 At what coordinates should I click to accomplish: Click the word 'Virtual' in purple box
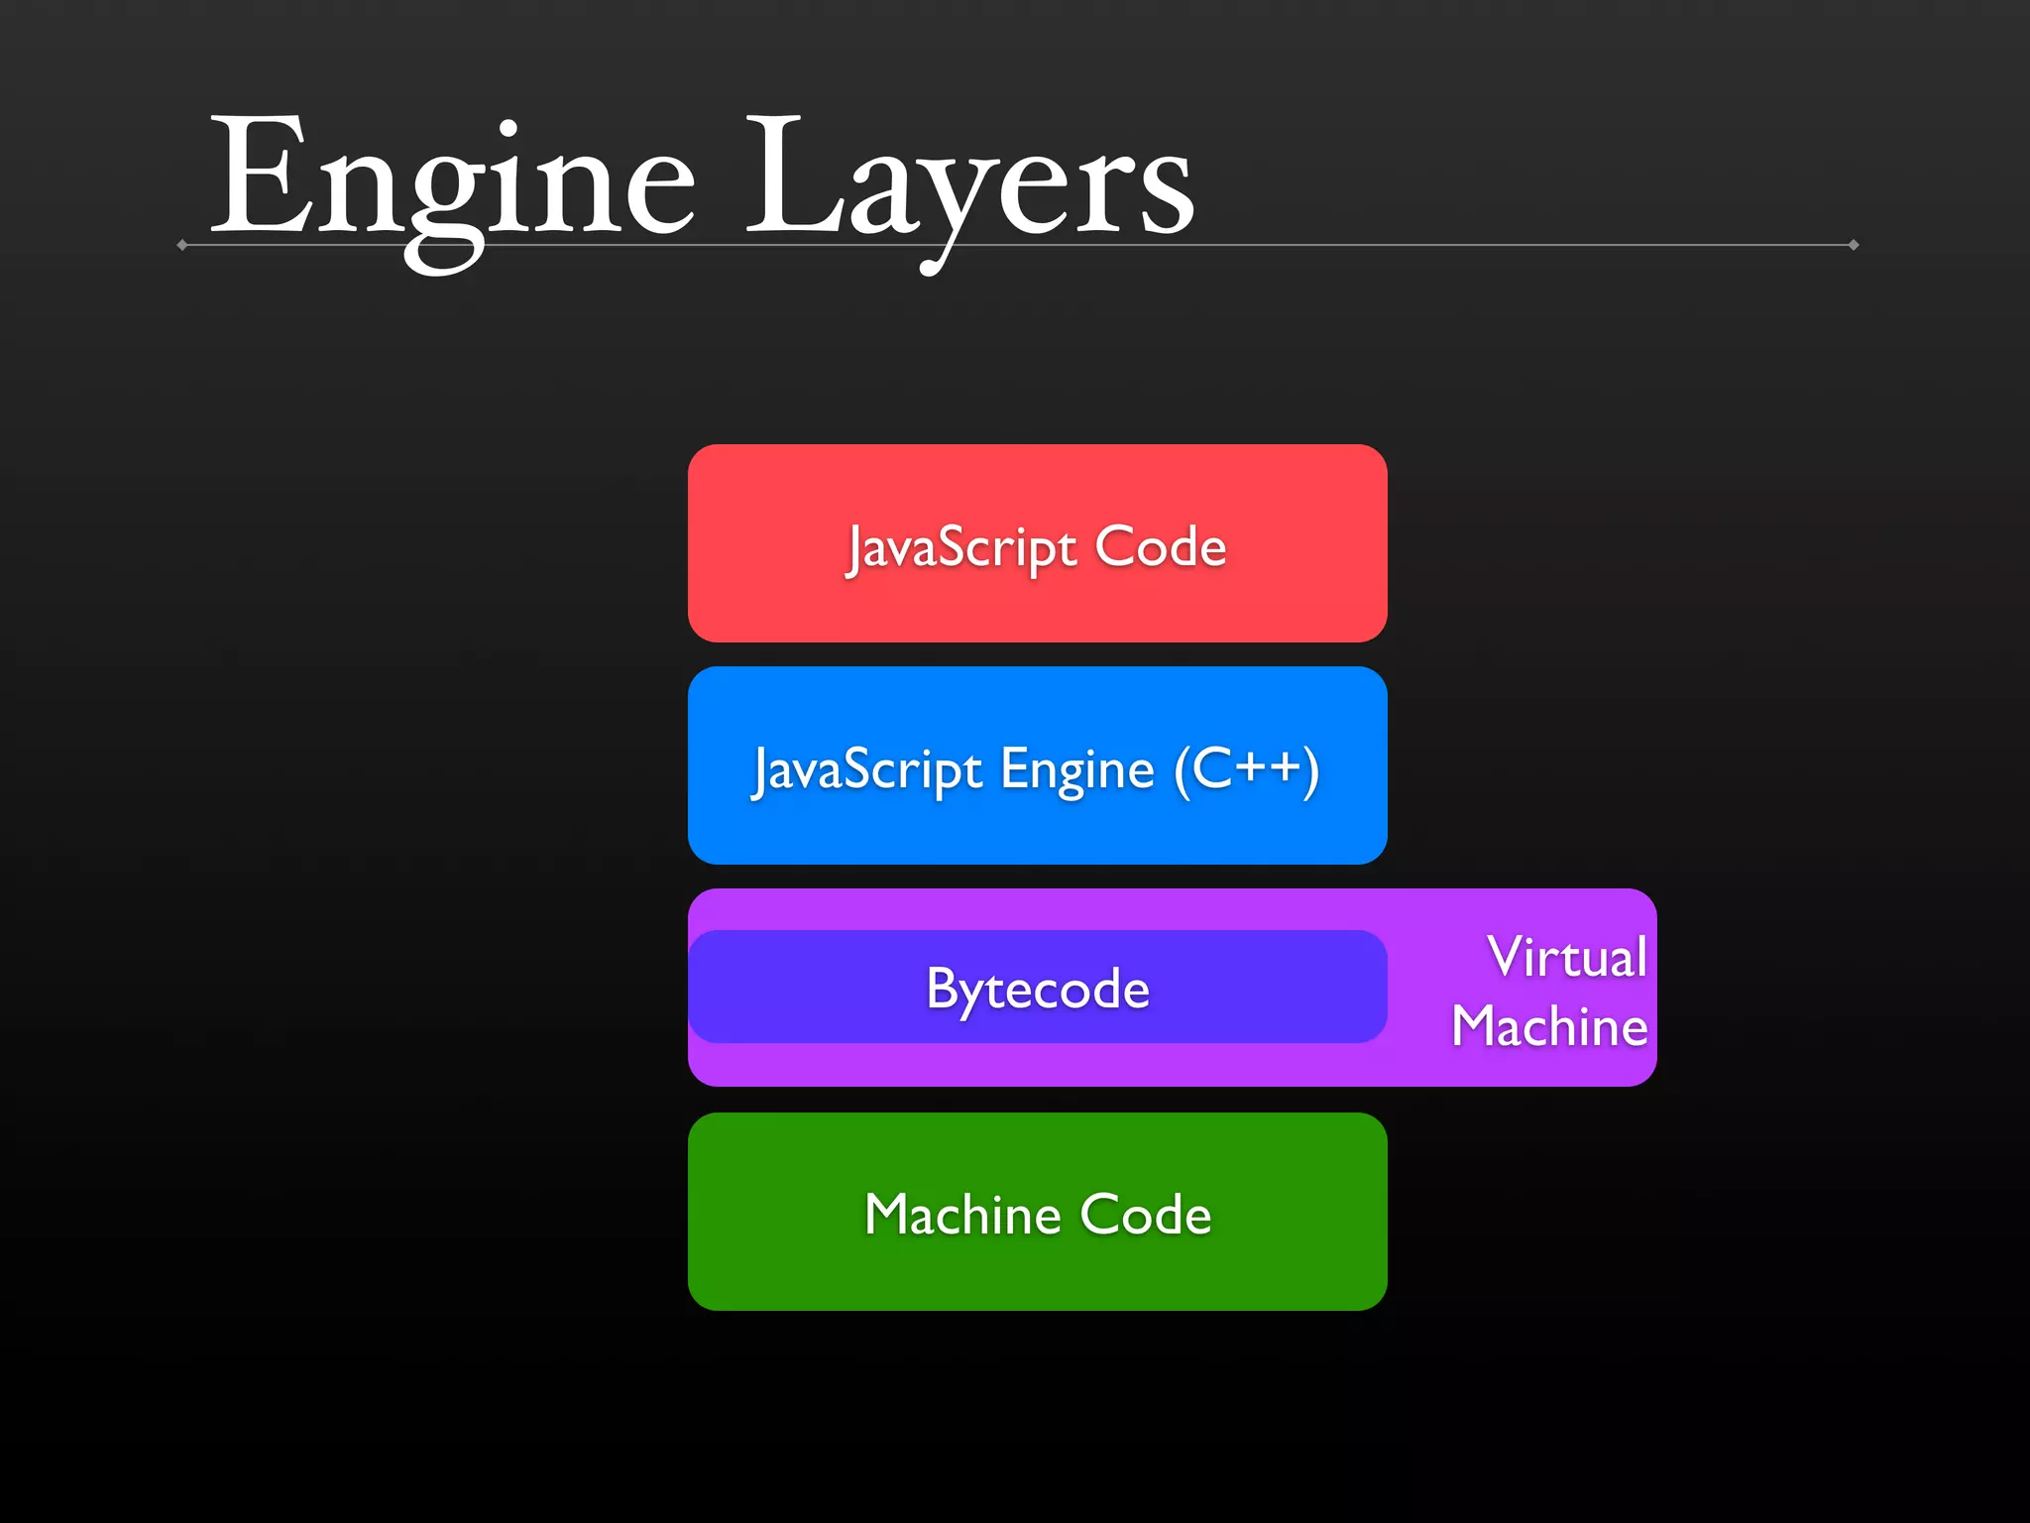pyautogui.click(x=1567, y=957)
